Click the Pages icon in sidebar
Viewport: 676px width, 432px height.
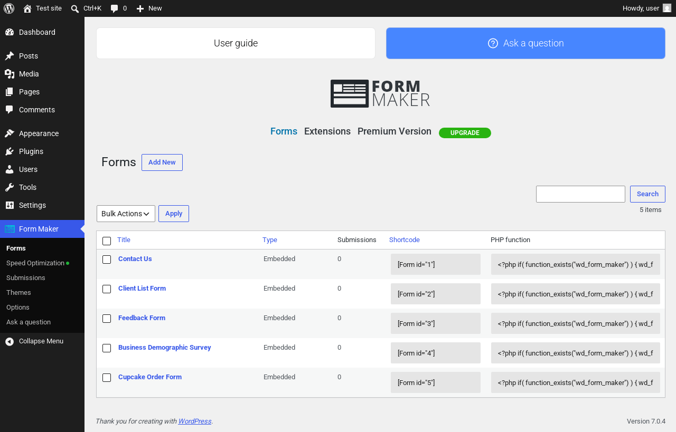10,92
